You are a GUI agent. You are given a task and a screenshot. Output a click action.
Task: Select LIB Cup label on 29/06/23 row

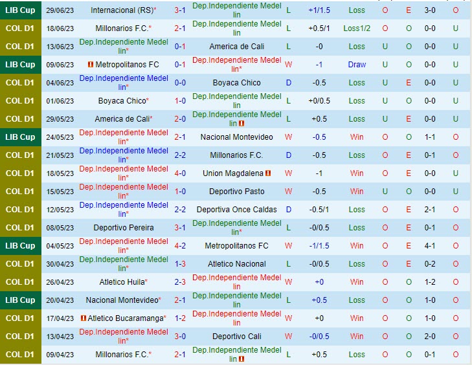click(21, 10)
